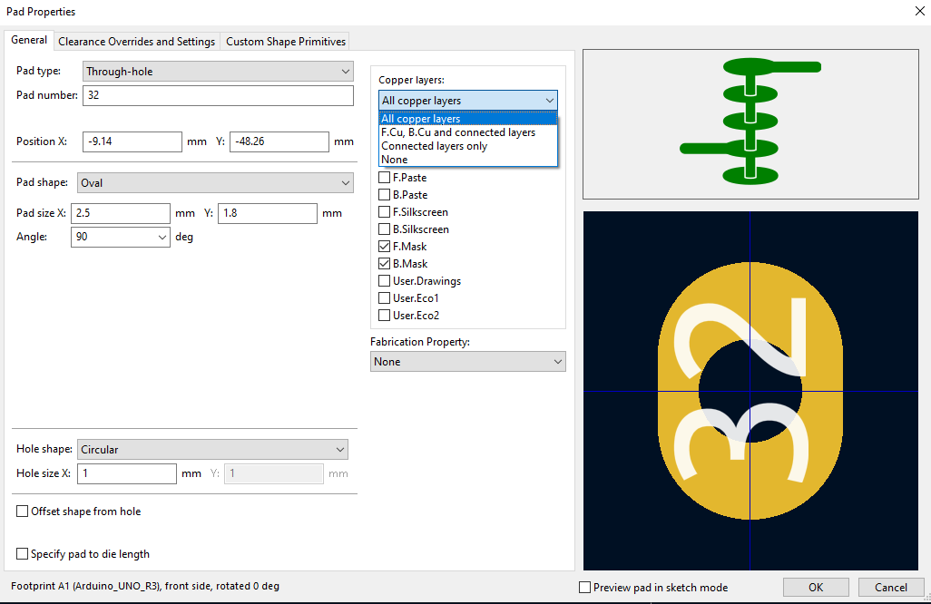Open Clearance Overrides and Settings tab
The height and width of the screenshot is (604, 931).
136,42
